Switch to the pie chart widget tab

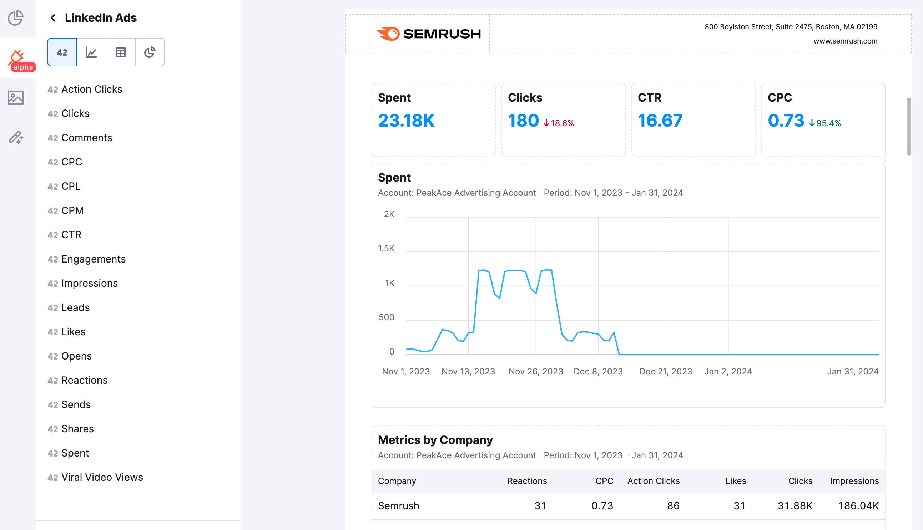point(150,52)
